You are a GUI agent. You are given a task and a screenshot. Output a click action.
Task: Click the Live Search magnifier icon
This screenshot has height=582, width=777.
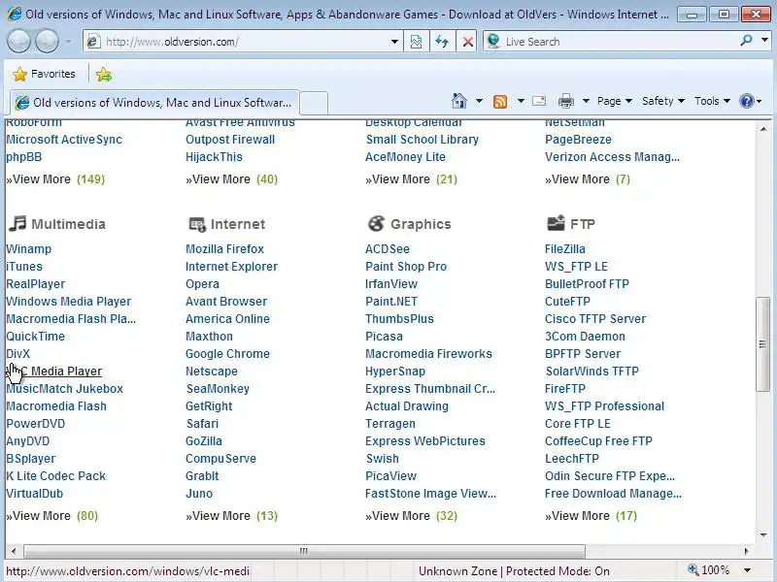(x=746, y=41)
